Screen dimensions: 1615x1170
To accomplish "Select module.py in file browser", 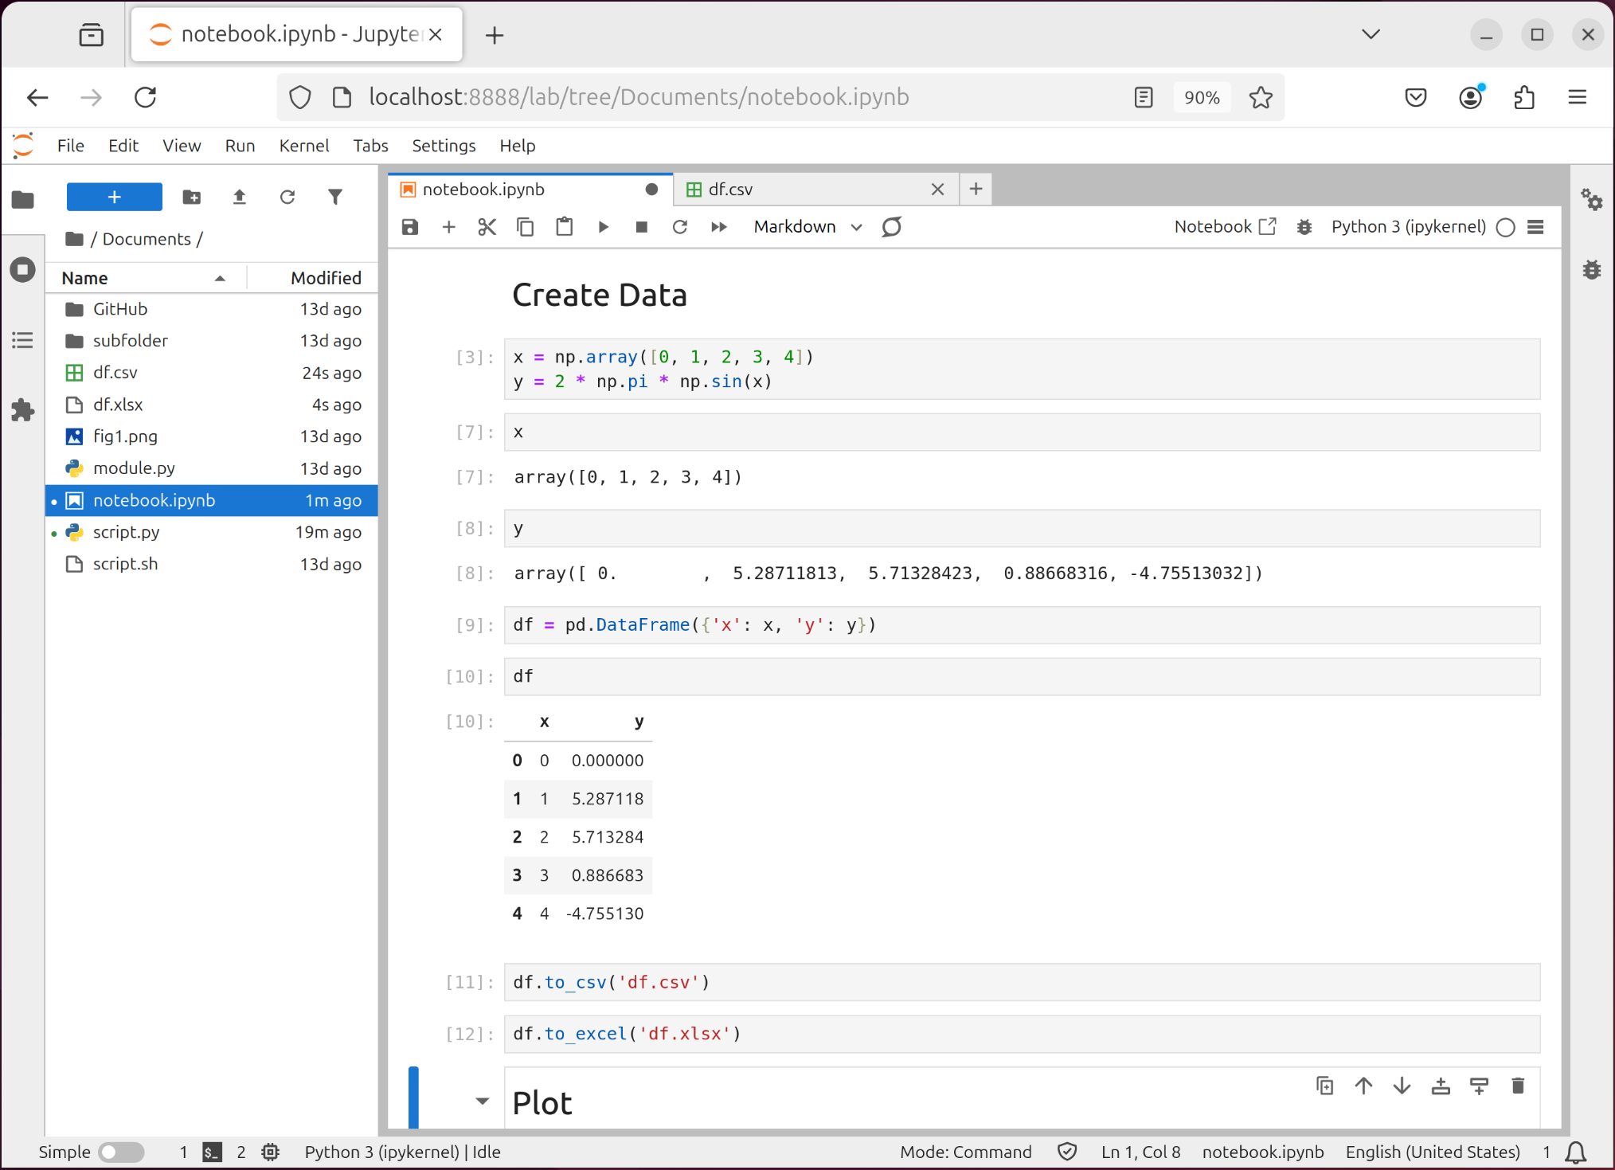I will (211, 468).
